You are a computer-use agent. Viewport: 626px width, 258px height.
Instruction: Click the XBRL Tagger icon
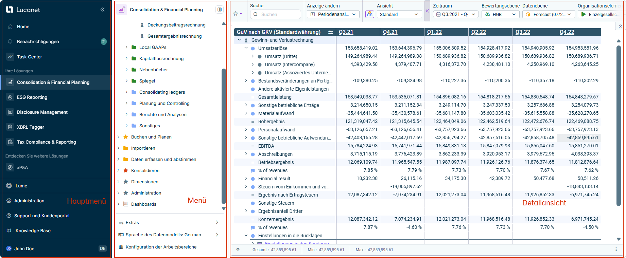pos(10,127)
